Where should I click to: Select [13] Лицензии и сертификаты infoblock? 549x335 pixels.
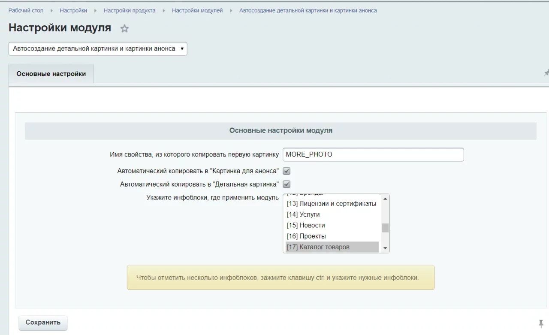pyautogui.click(x=332, y=204)
